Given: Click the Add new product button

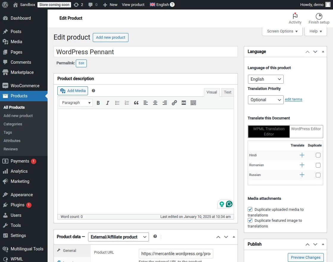Looking at the screenshot, I should (x=110, y=38).
